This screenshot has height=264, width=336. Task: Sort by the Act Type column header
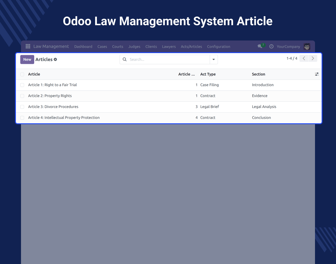point(208,74)
